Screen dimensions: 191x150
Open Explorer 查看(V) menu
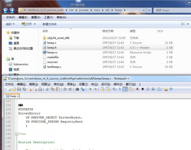coord(36,17)
